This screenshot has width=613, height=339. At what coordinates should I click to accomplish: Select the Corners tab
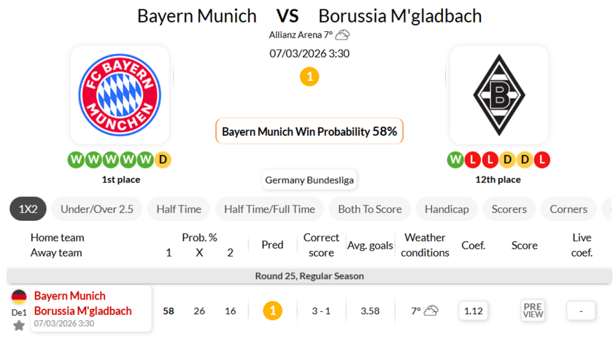568,209
